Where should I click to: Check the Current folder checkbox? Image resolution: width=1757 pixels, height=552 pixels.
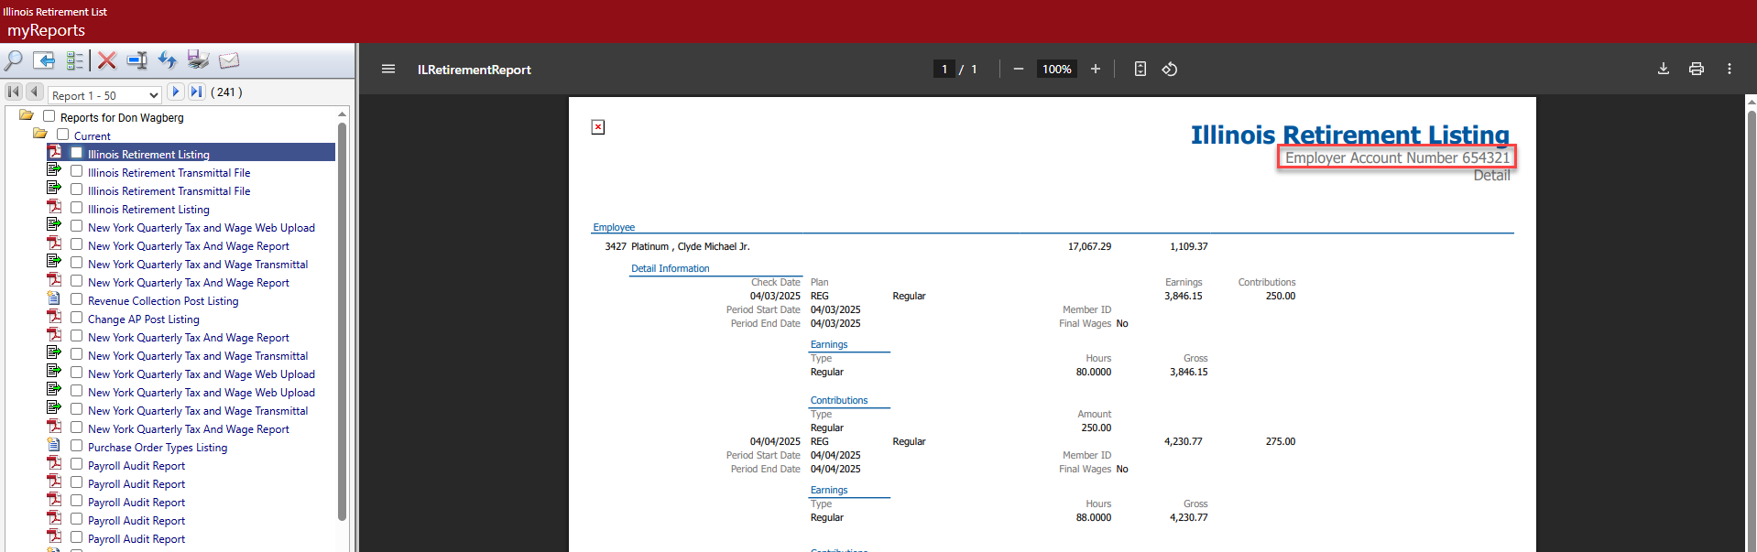pos(62,135)
